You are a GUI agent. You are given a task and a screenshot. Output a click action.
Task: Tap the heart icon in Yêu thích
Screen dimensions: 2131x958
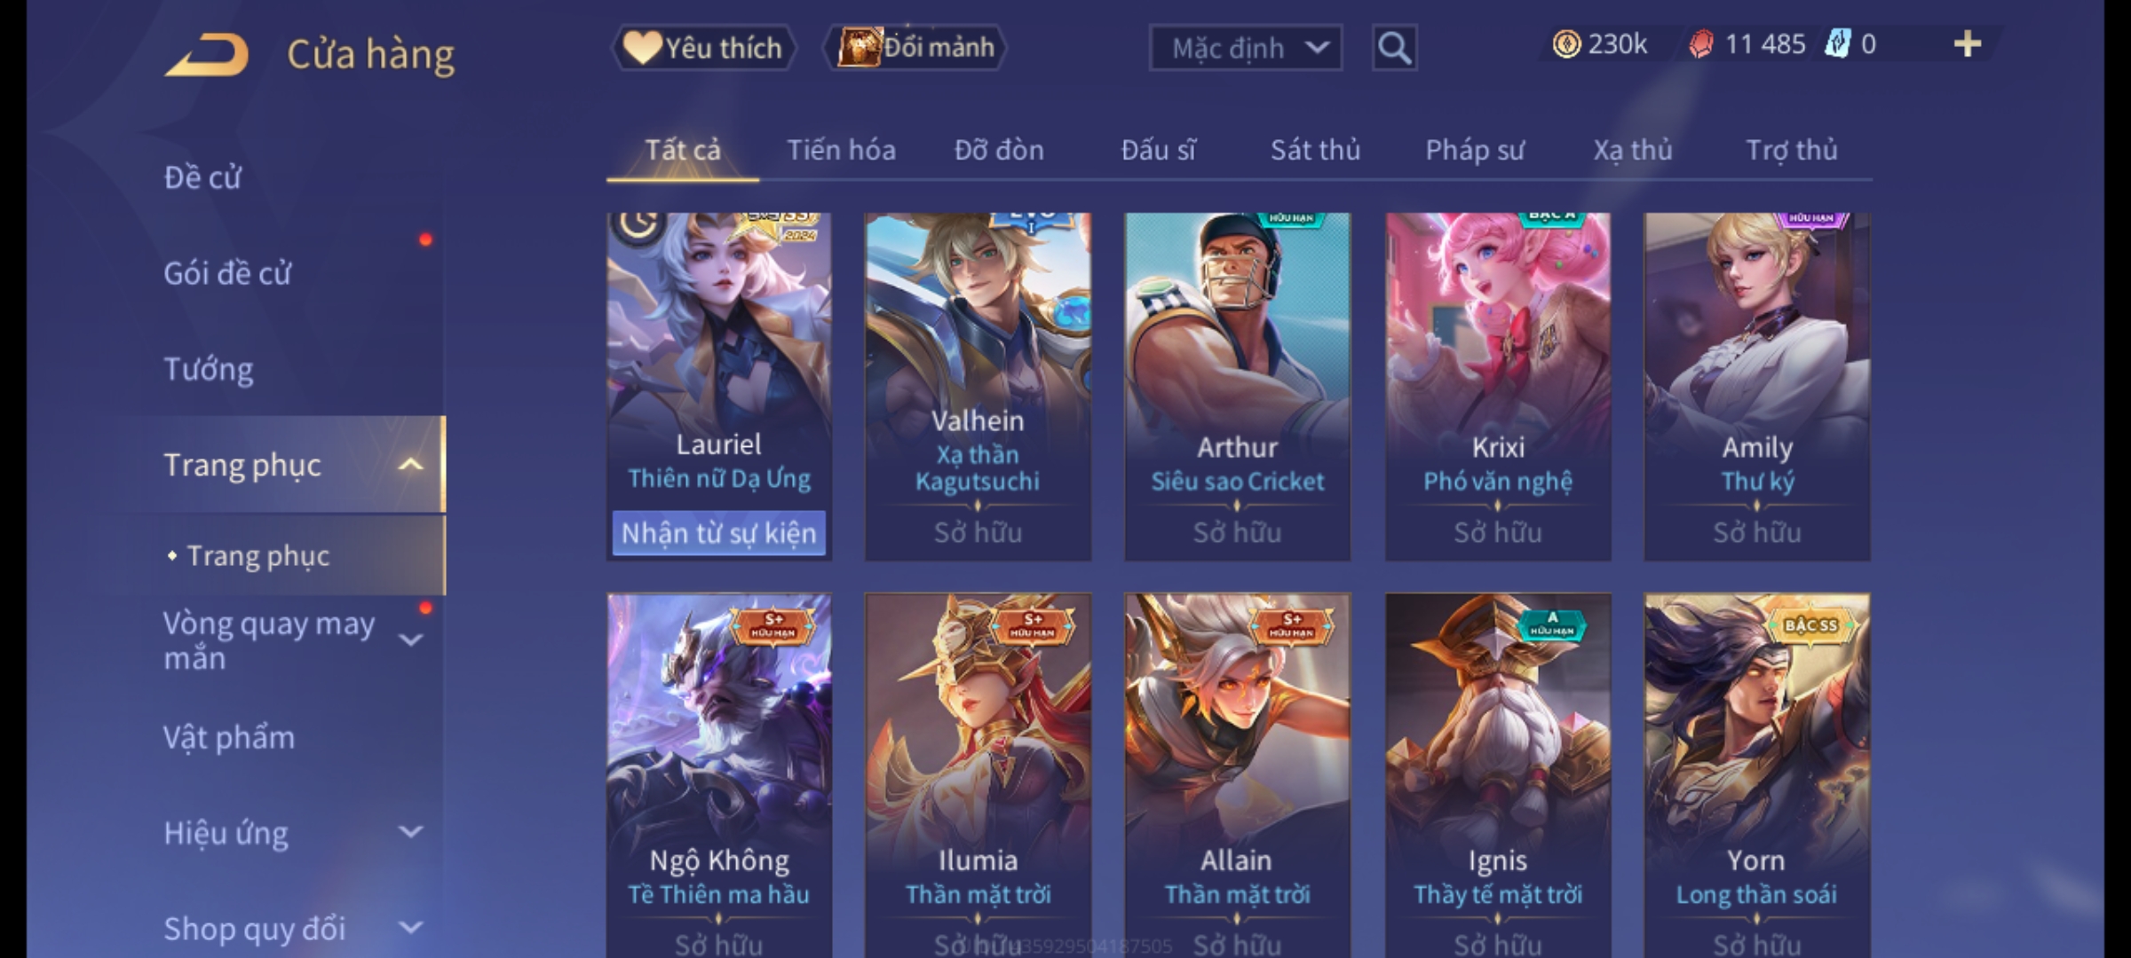pos(642,48)
